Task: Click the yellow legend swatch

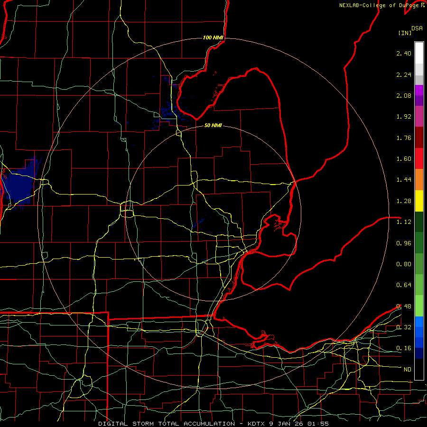Action: pos(419,201)
